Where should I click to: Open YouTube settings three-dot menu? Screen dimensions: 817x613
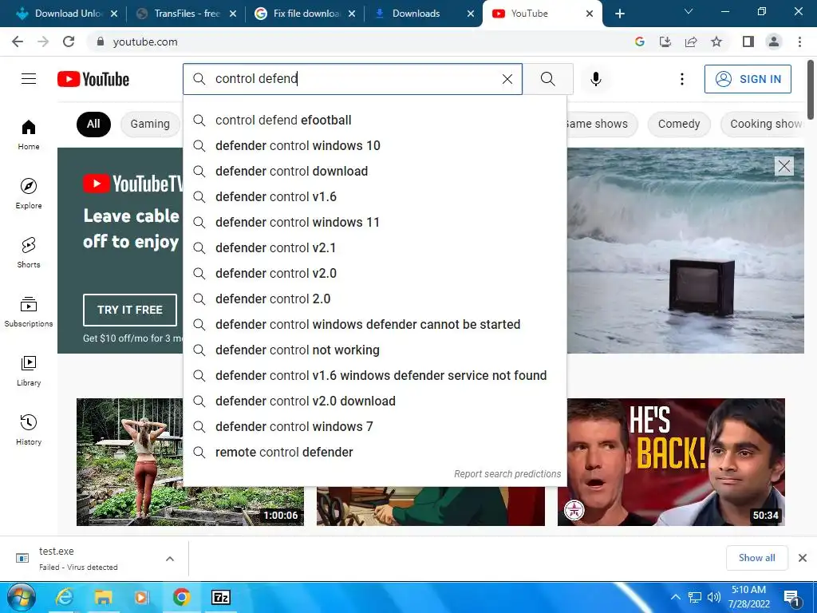(681, 79)
